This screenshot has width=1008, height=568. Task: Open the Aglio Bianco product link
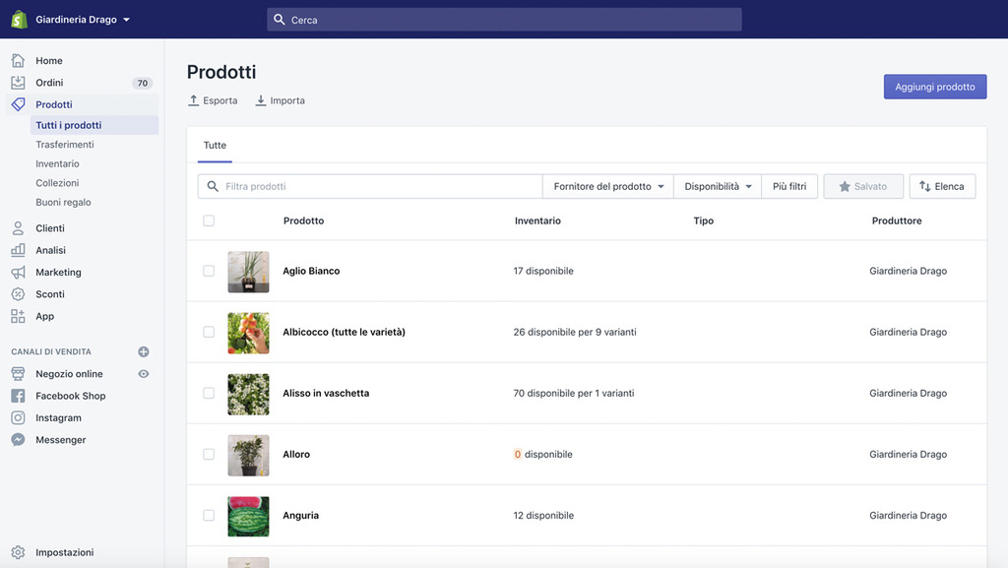tap(311, 271)
